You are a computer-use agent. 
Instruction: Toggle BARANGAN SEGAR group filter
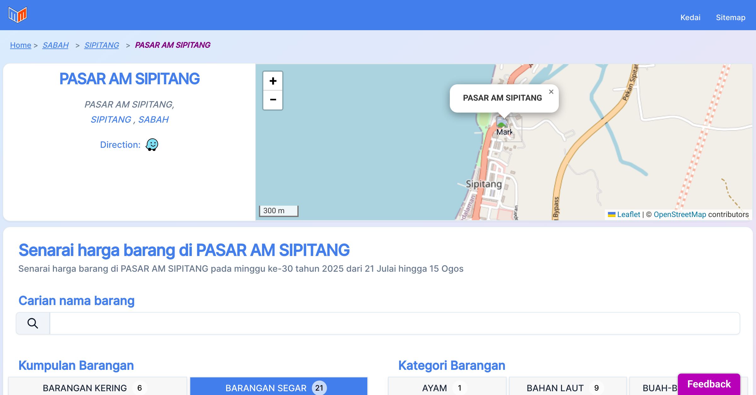click(278, 387)
